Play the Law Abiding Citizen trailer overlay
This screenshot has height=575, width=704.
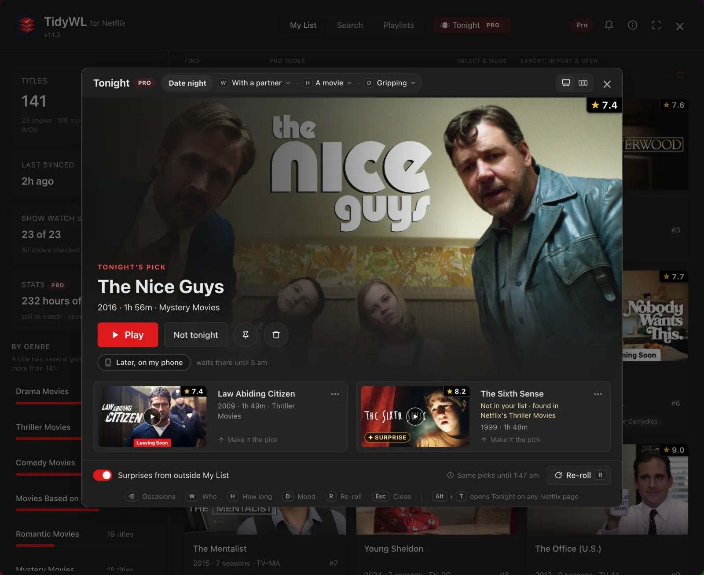coord(152,416)
